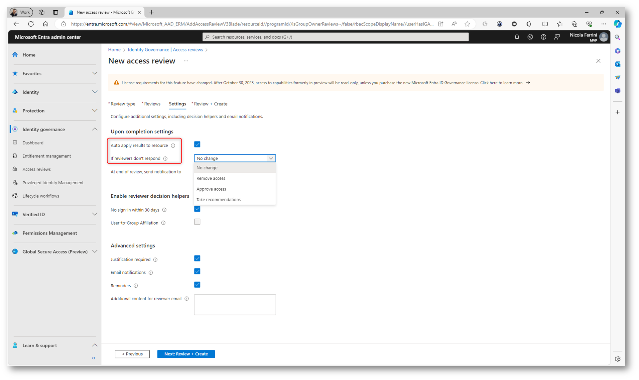Collapse the left navigation with double-chevron icon
The width and height of the screenshot is (639, 380).
[x=94, y=358]
